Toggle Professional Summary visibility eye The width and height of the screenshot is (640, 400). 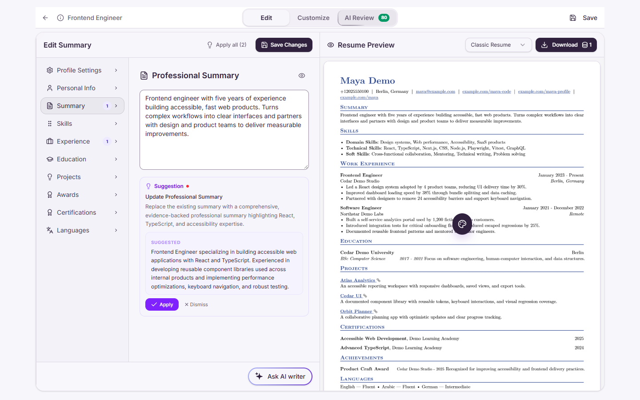[x=302, y=76]
